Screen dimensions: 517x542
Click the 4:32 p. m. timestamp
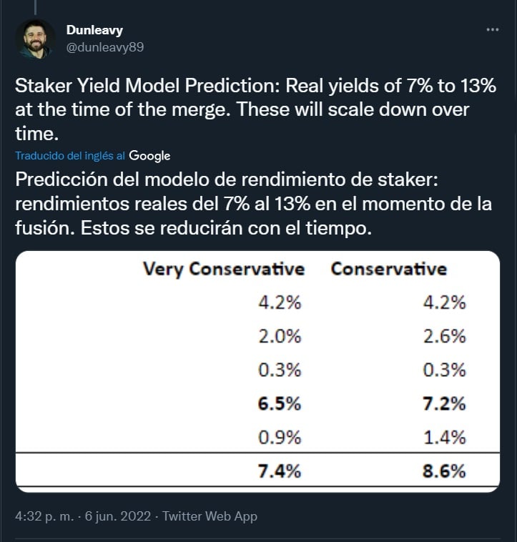point(44,516)
